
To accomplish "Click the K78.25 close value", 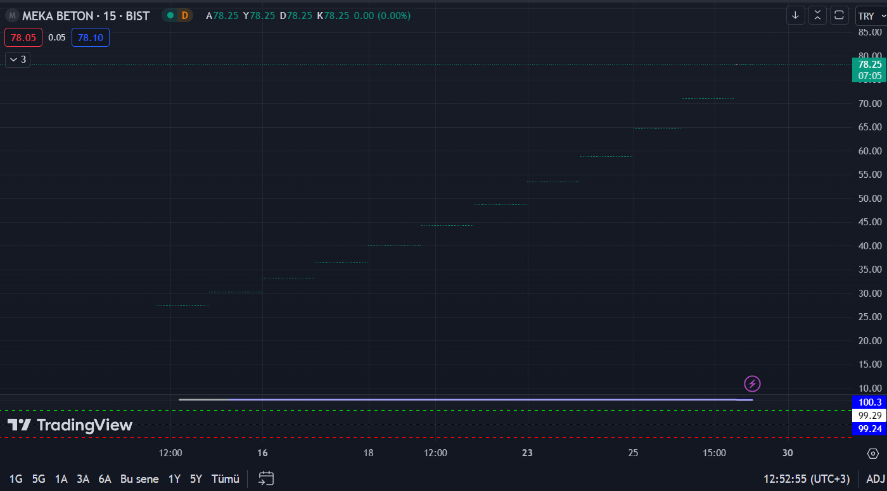I will 333,15.
